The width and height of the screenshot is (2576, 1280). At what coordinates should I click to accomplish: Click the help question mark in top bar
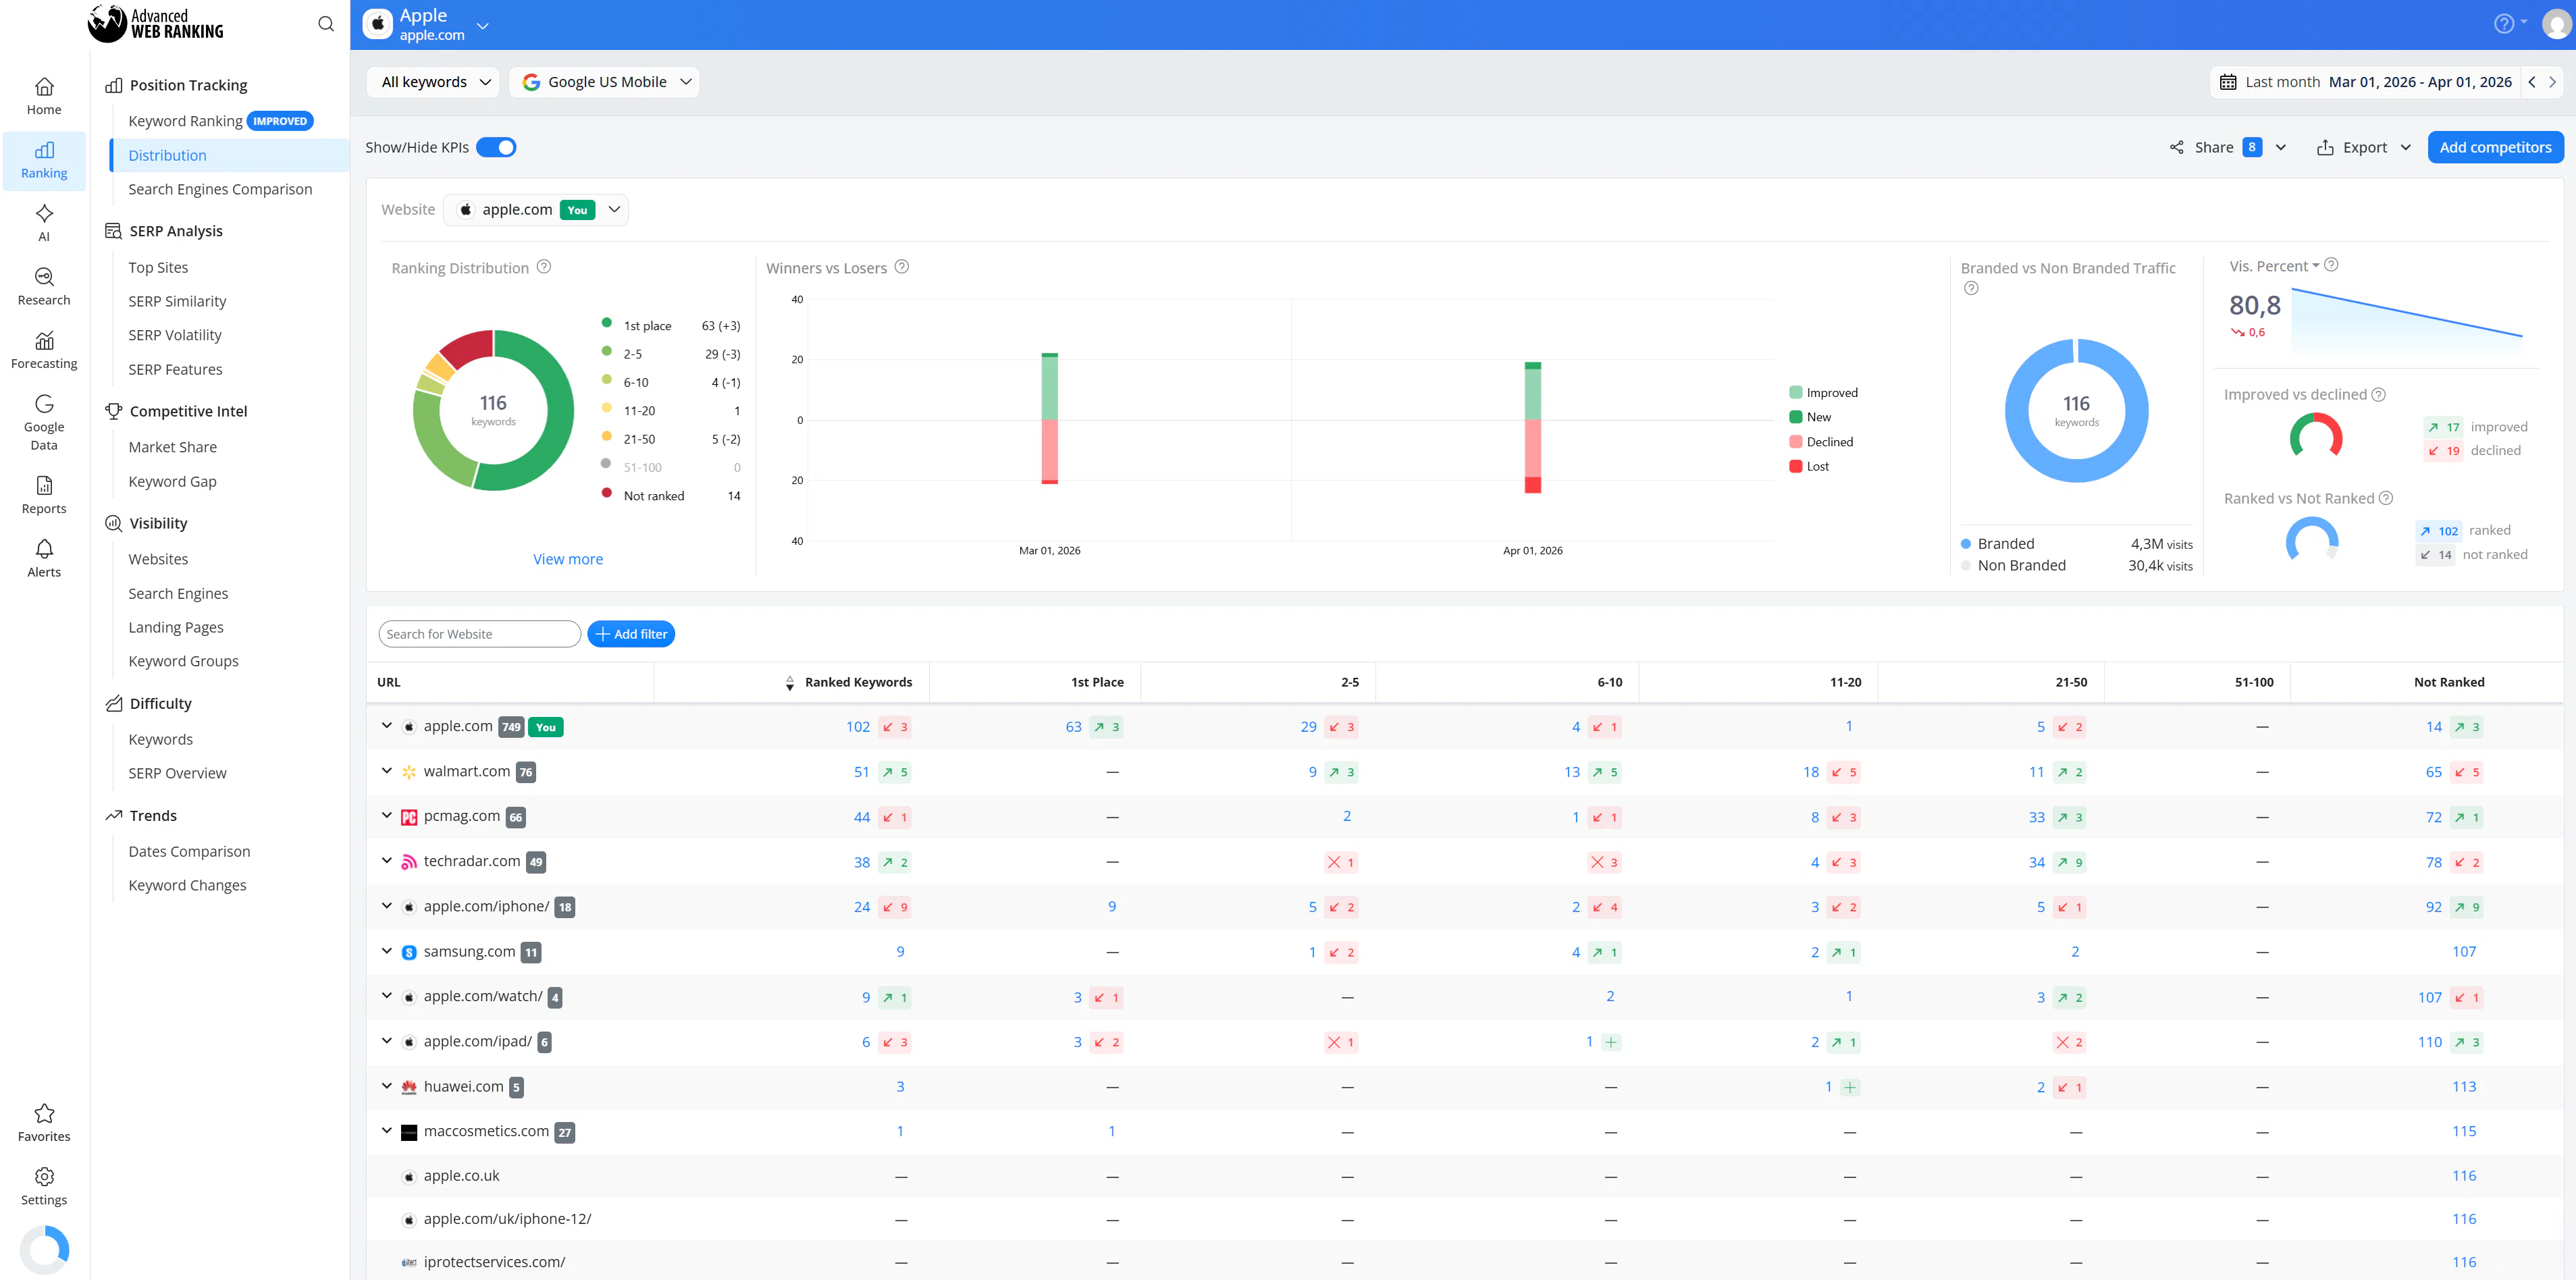coord(2503,24)
